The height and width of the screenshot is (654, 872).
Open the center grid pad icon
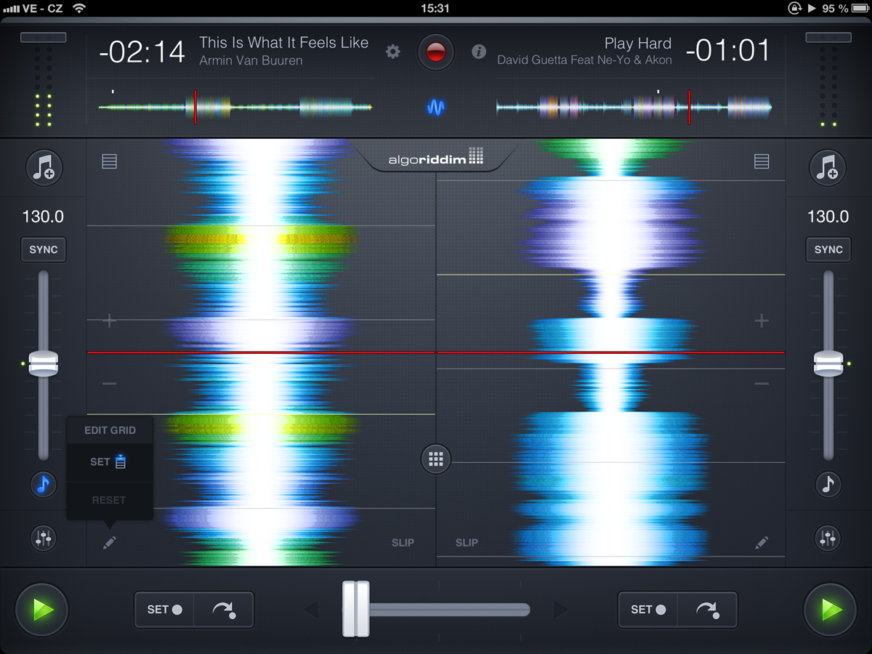pos(436,459)
